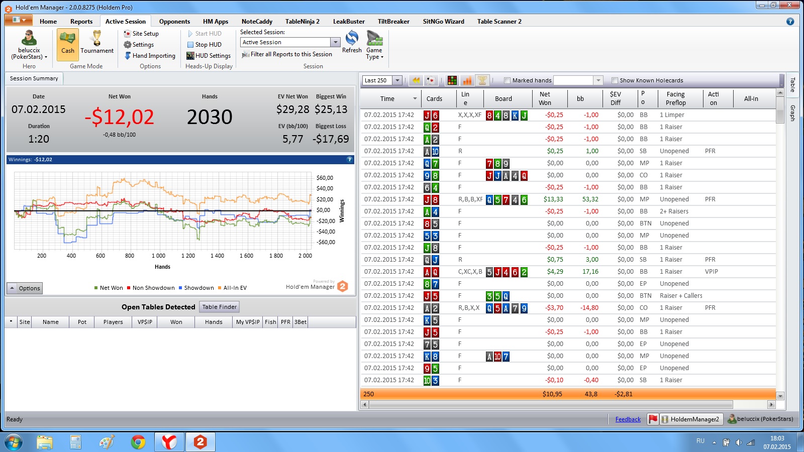The width and height of the screenshot is (804, 452).
Task: Open File Explorer from the taskbar
Action: click(45, 442)
